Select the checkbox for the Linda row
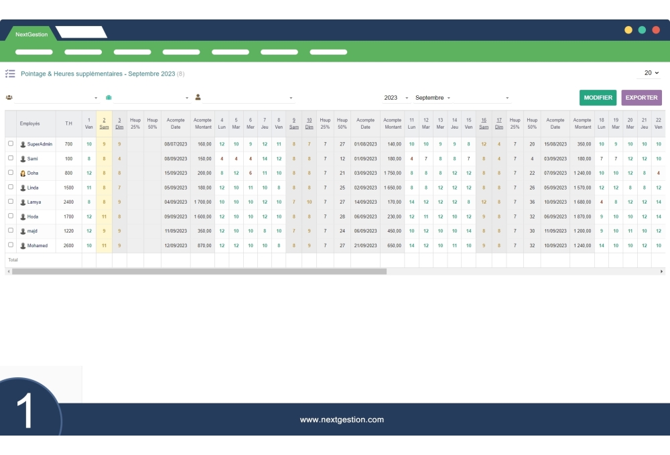670x455 pixels. (x=10, y=187)
